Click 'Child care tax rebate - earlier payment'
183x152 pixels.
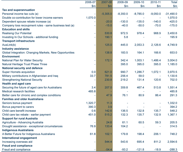coord(26,115)
